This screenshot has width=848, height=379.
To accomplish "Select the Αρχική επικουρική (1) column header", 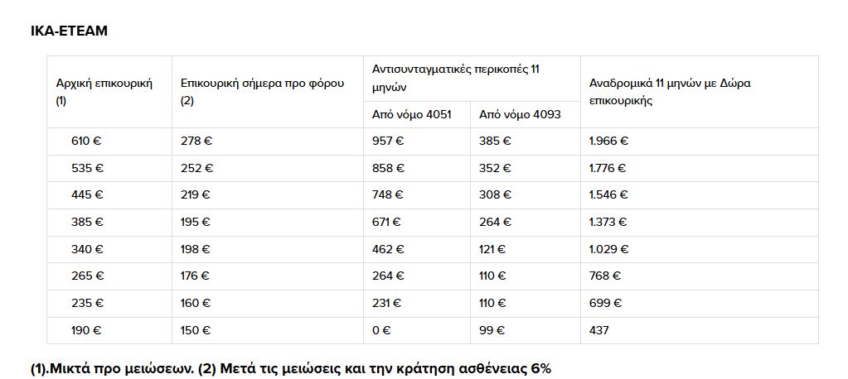I will tap(104, 92).
